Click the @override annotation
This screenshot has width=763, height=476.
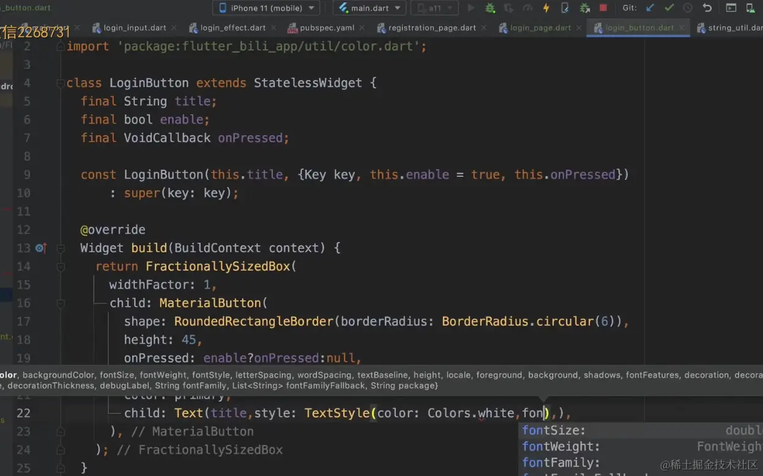point(113,229)
